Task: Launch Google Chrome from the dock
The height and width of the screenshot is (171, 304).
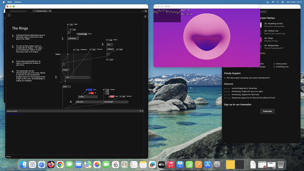Action: click(60, 164)
